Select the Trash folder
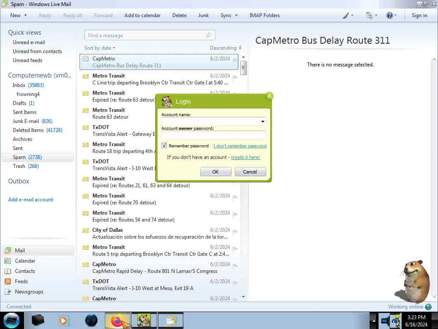 (26, 166)
